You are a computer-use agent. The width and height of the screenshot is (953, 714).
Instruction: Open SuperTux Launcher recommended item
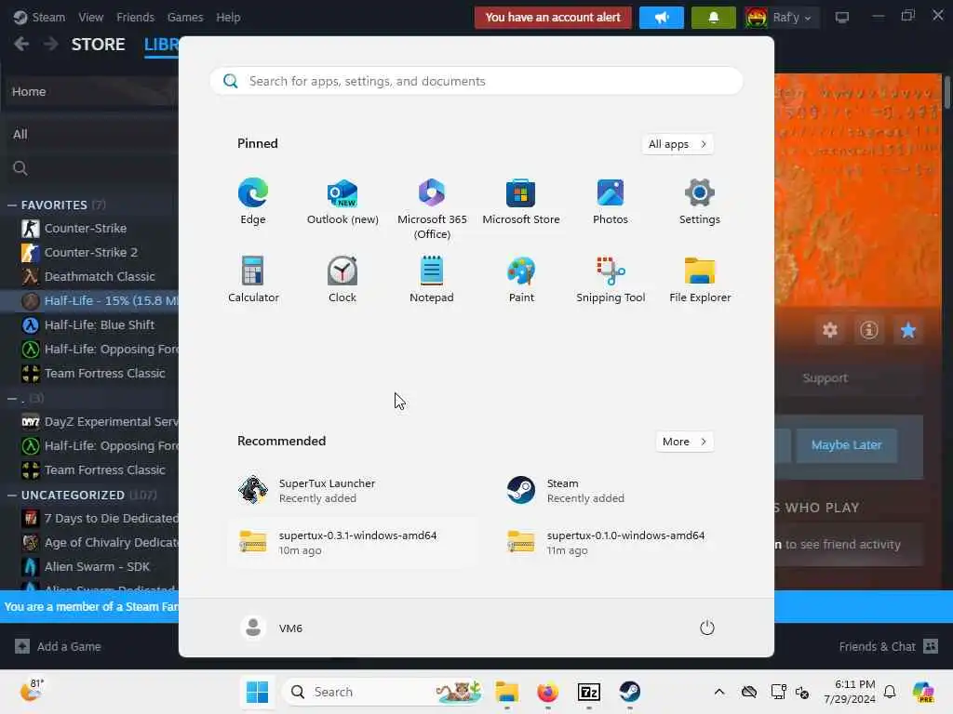pos(353,491)
